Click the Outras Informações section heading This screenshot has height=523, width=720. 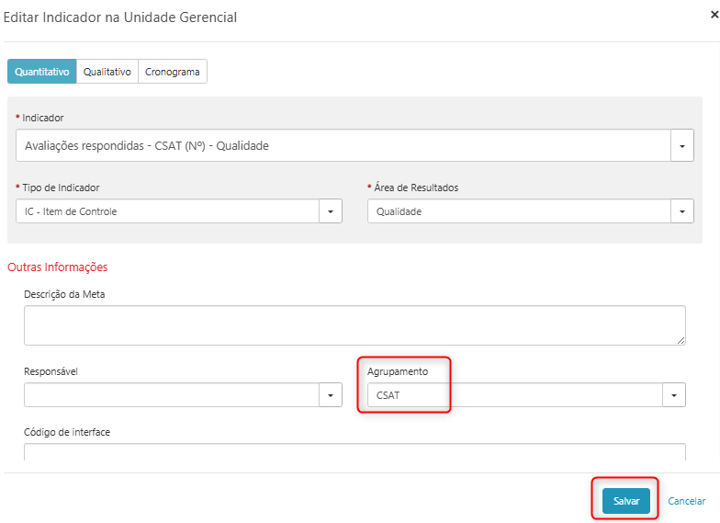[58, 267]
